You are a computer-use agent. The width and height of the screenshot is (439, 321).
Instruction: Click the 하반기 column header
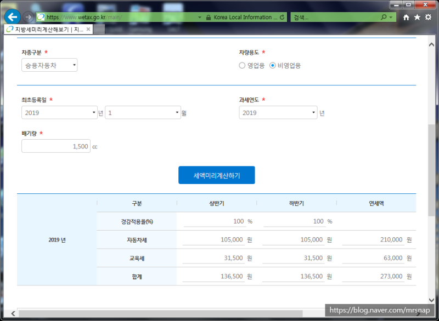(x=296, y=203)
